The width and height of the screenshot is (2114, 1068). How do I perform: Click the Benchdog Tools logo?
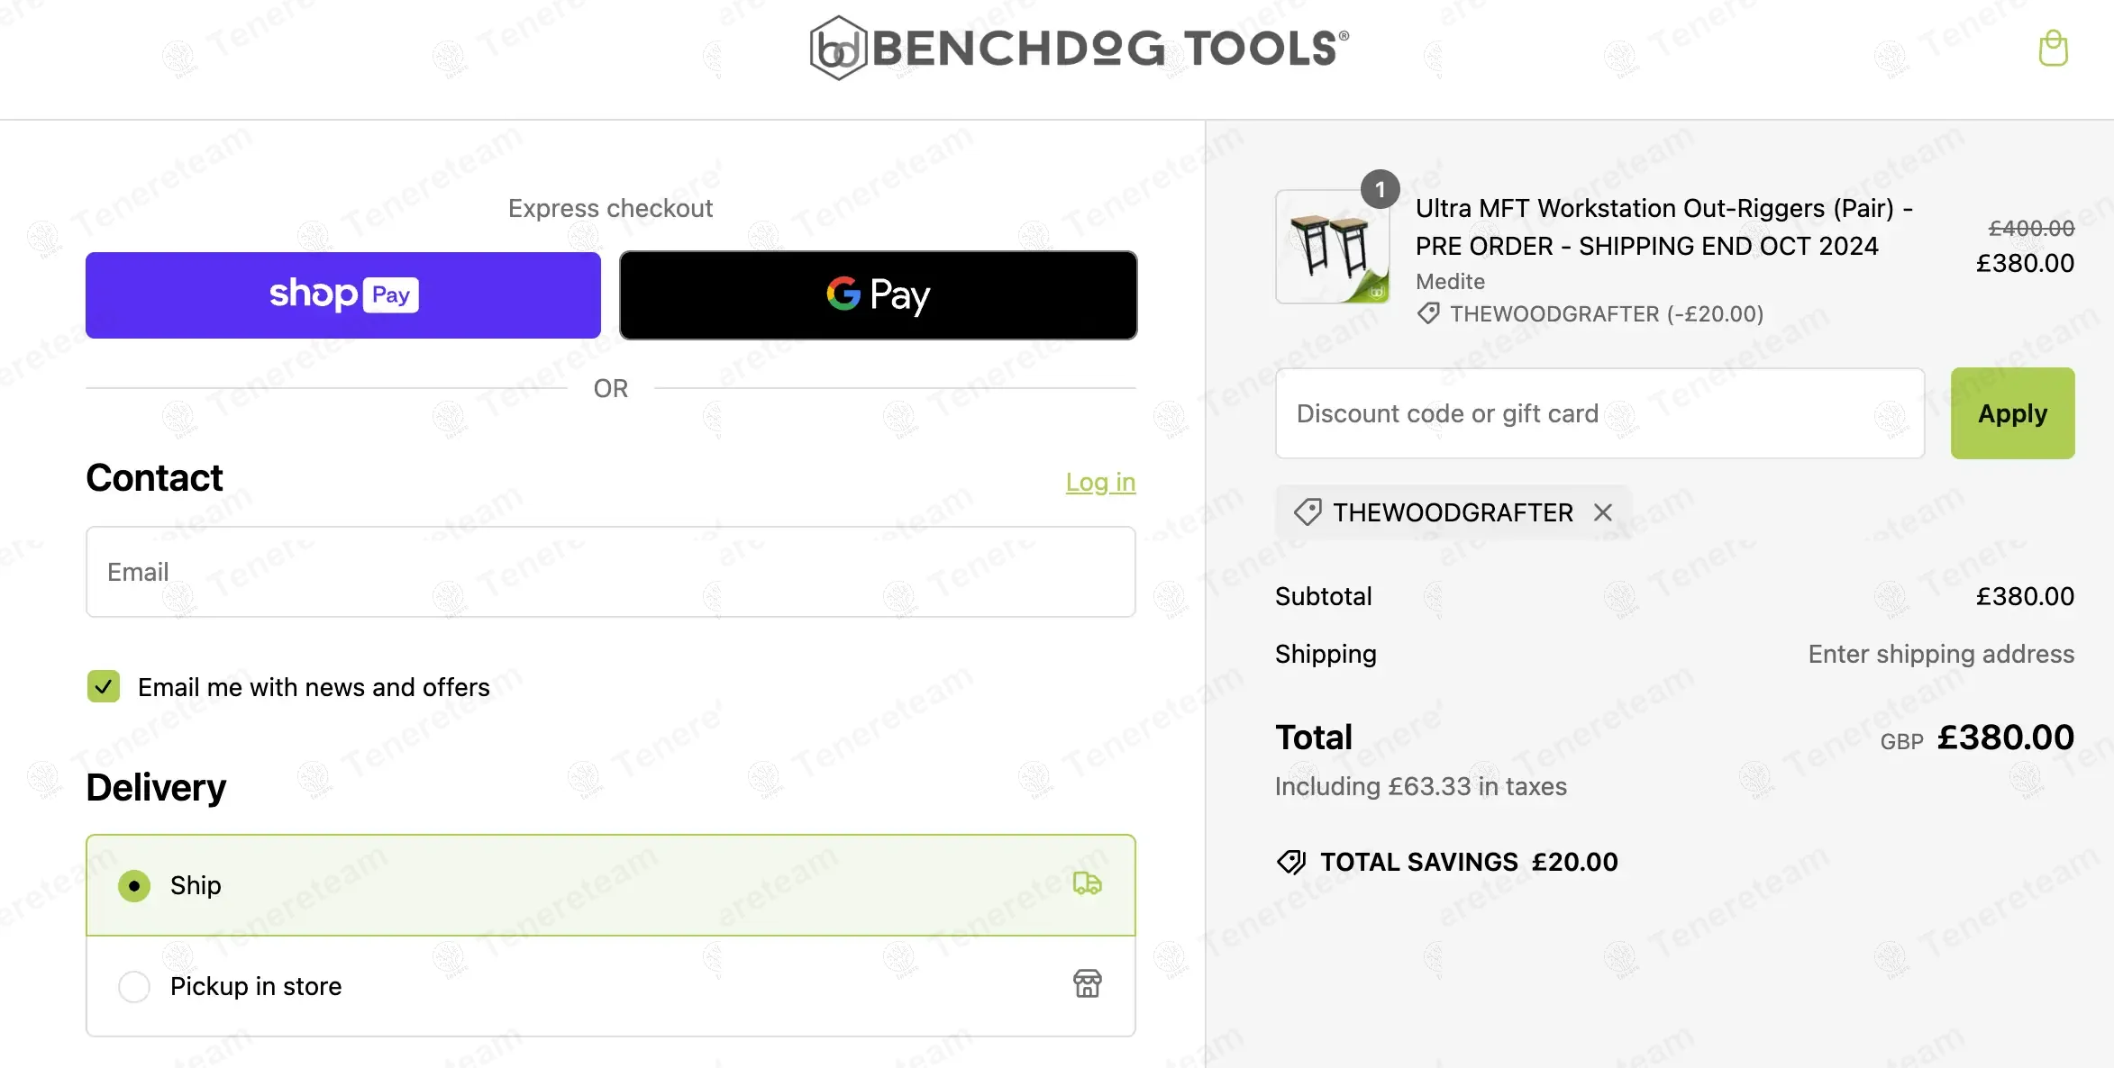1080,49
